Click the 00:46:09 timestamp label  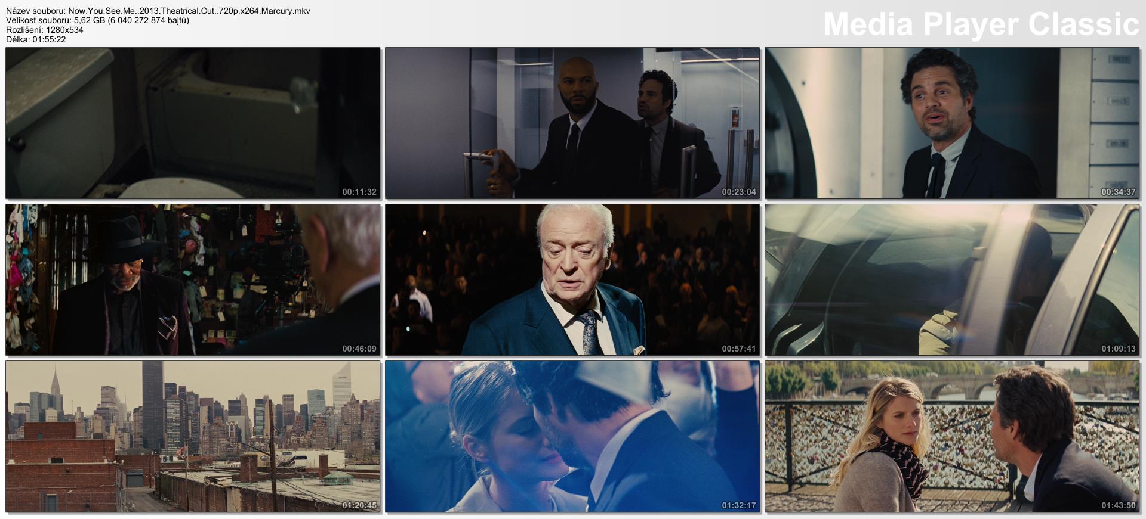(x=359, y=349)
